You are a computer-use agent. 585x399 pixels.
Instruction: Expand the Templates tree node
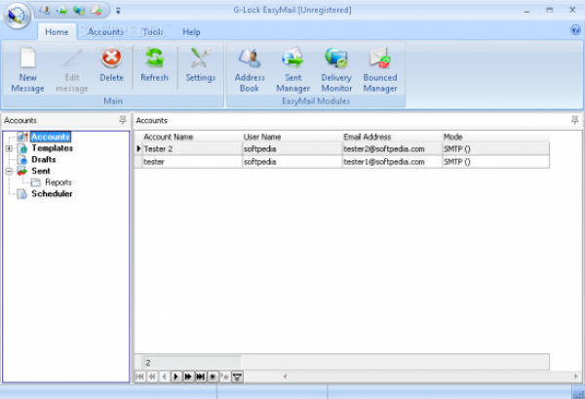(9, 148)
